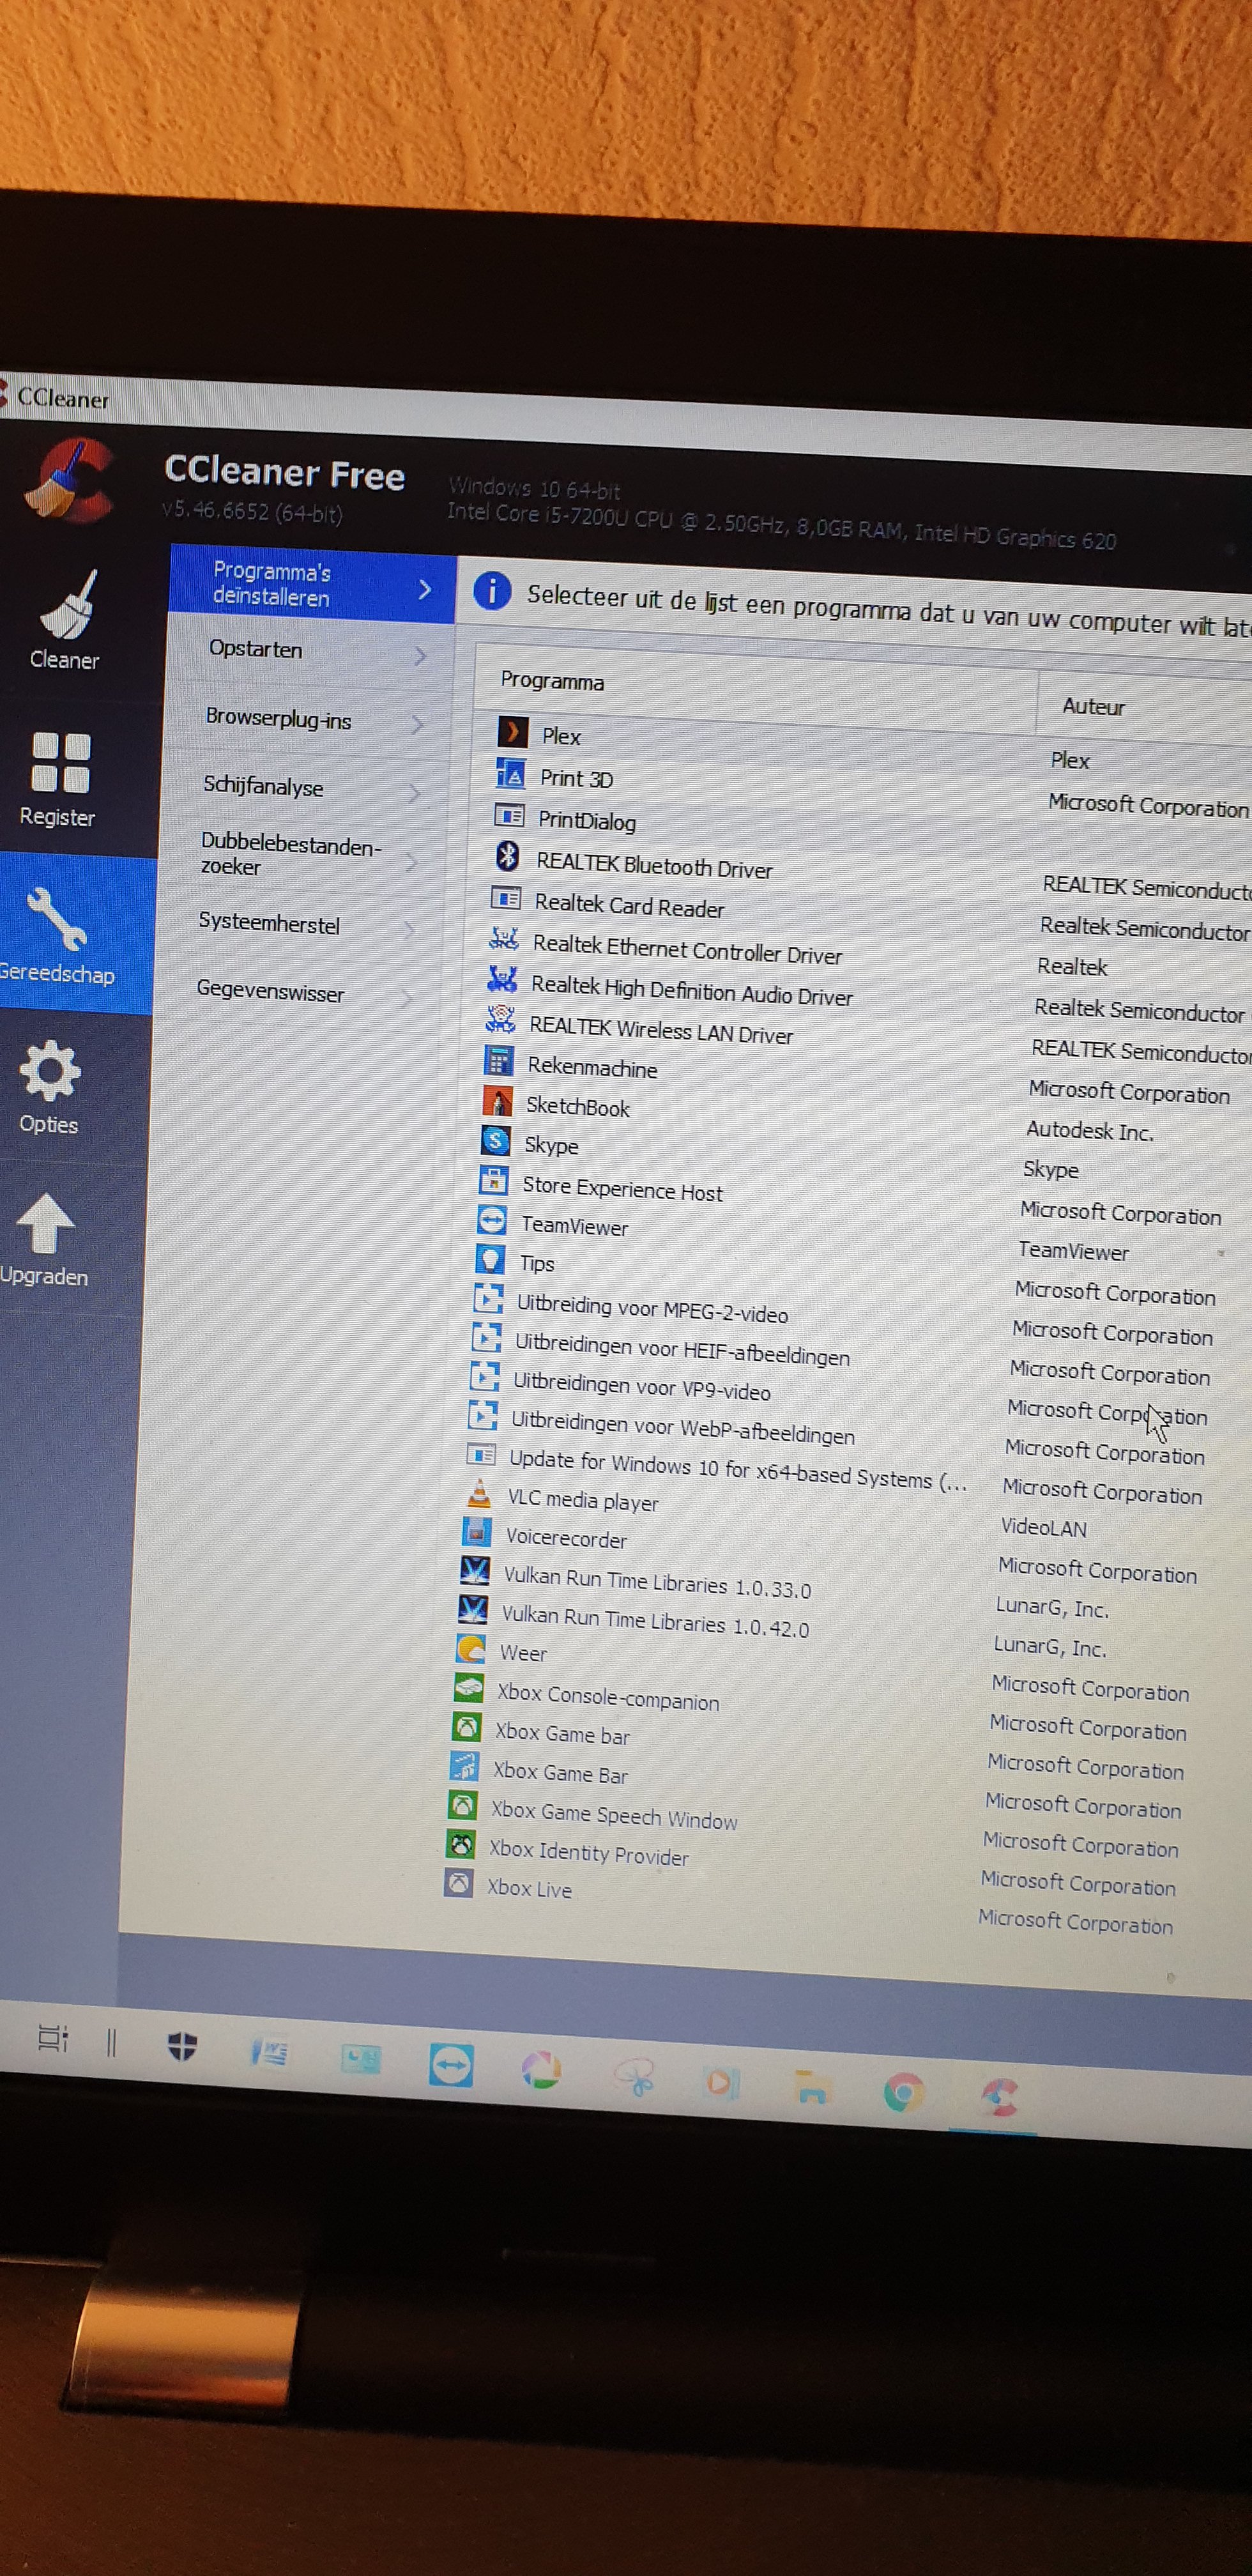The width and height of the screenshot is (1252, 2576).
Task: Click the CCleaner icon in the taskbar
Action: pos(999,2097)
